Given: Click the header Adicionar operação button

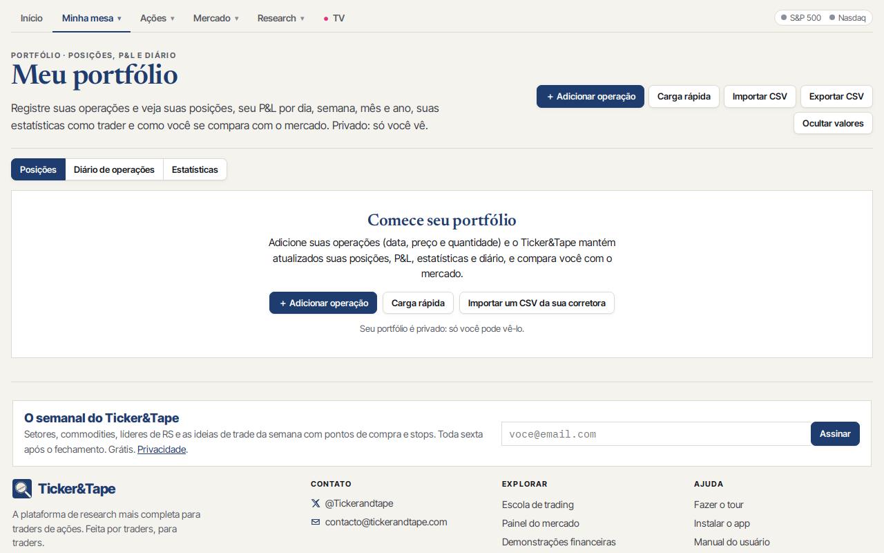Looking at the screenshot, I should point(590,97).
